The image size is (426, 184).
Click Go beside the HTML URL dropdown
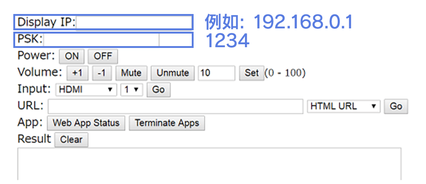[x=396, y=106]
